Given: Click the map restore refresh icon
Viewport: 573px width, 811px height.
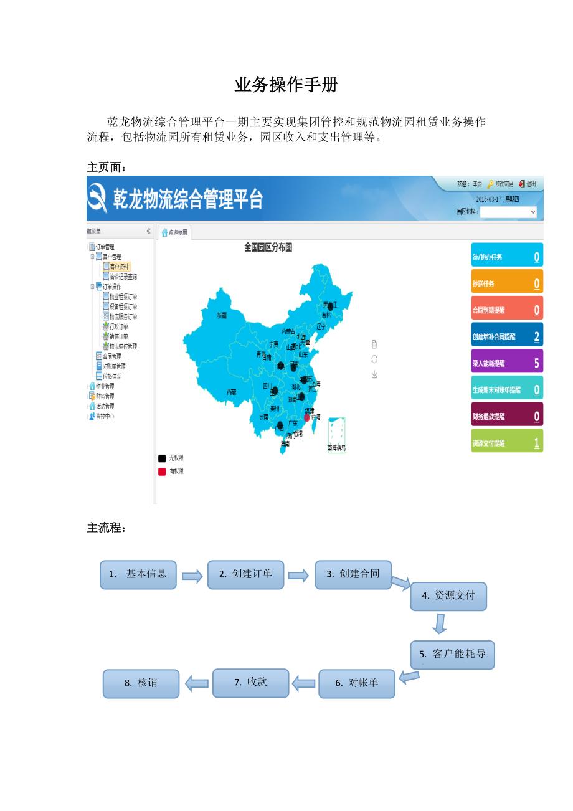Looking at the screenshot, I should tap(374, 359).
